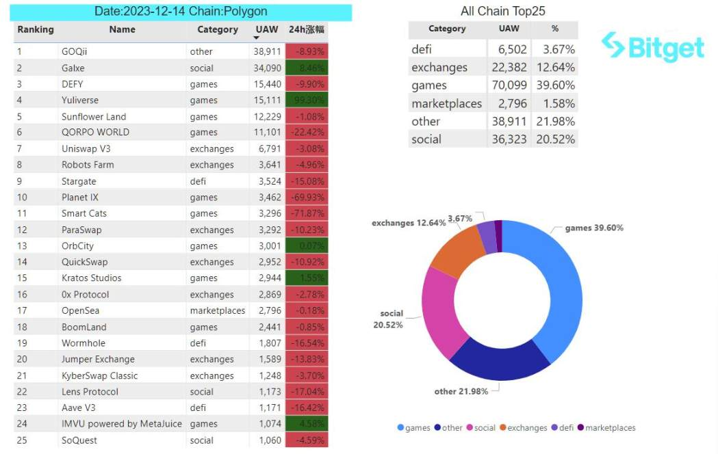Sort by the Name column header

click(x=123, y=29)
